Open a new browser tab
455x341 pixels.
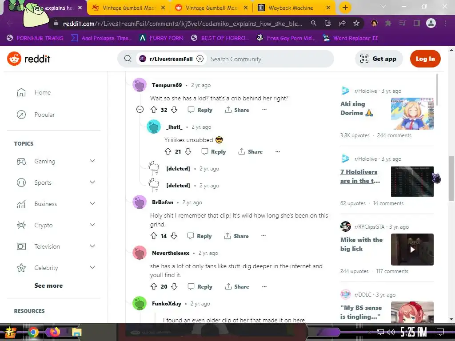345,8
